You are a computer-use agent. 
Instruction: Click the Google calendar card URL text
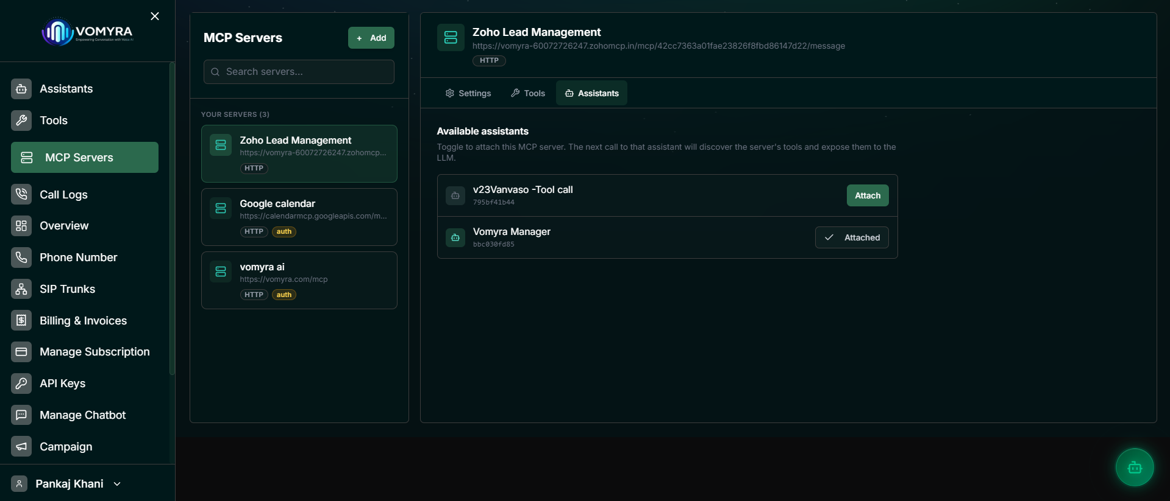click(x=313, y=216)
